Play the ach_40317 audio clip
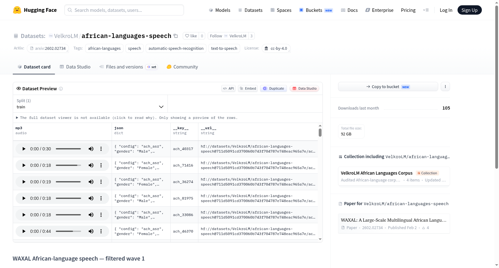499x268 pixels. pos(24,149)
